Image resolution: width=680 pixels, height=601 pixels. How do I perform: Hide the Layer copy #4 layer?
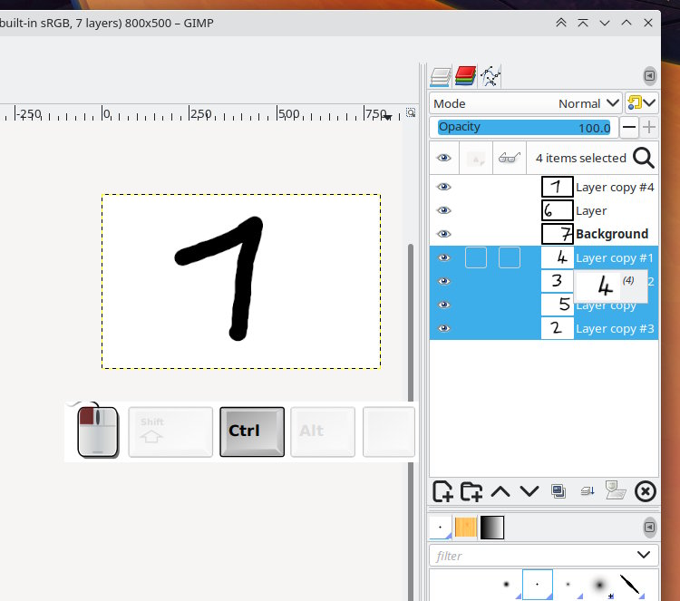click(443, 187)
